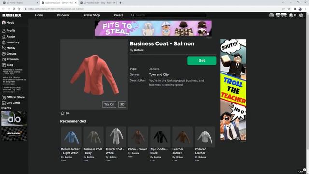This screenshot has height=174, width=309.
Task: Open Business Coat - Gray thumbnail
Action: pyautogui.click(x=93, y=137)
